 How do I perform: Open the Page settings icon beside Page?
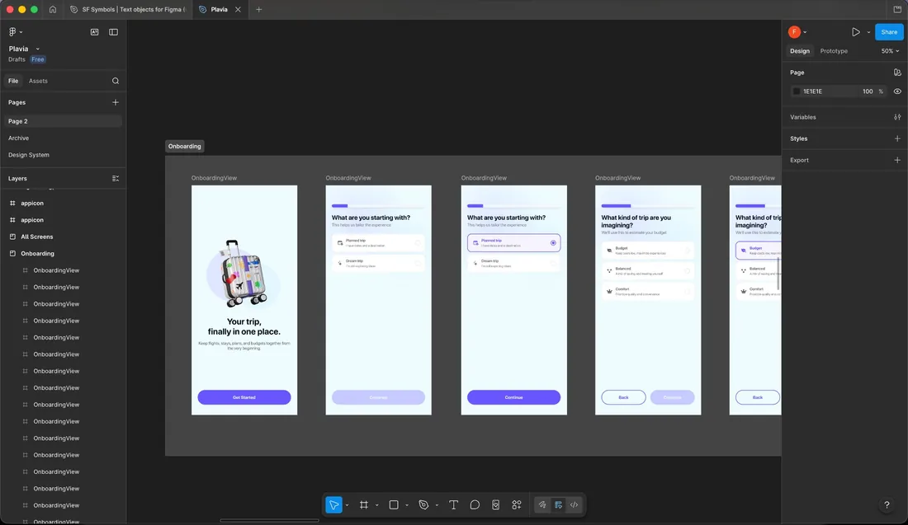tap(897, 73)
